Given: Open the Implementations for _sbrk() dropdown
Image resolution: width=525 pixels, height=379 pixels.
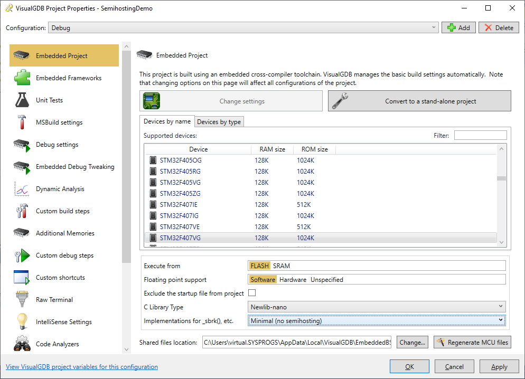Looking at the screenshot, I should click(x=377, y=320).
